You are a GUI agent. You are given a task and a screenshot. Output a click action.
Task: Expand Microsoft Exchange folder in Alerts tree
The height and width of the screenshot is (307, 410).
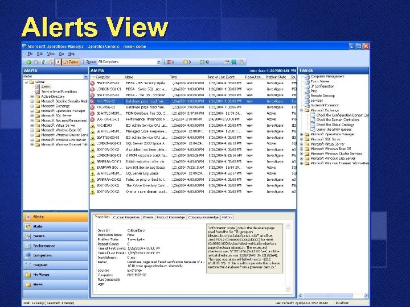(32, 106)
